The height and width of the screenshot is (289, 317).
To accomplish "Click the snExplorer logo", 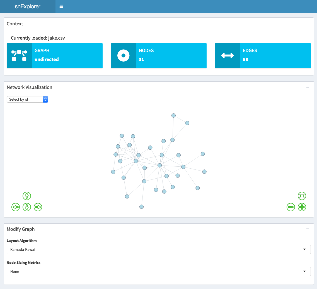I will click(28, 6).
